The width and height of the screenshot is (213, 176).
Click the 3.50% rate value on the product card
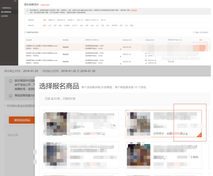coord(195,157)
